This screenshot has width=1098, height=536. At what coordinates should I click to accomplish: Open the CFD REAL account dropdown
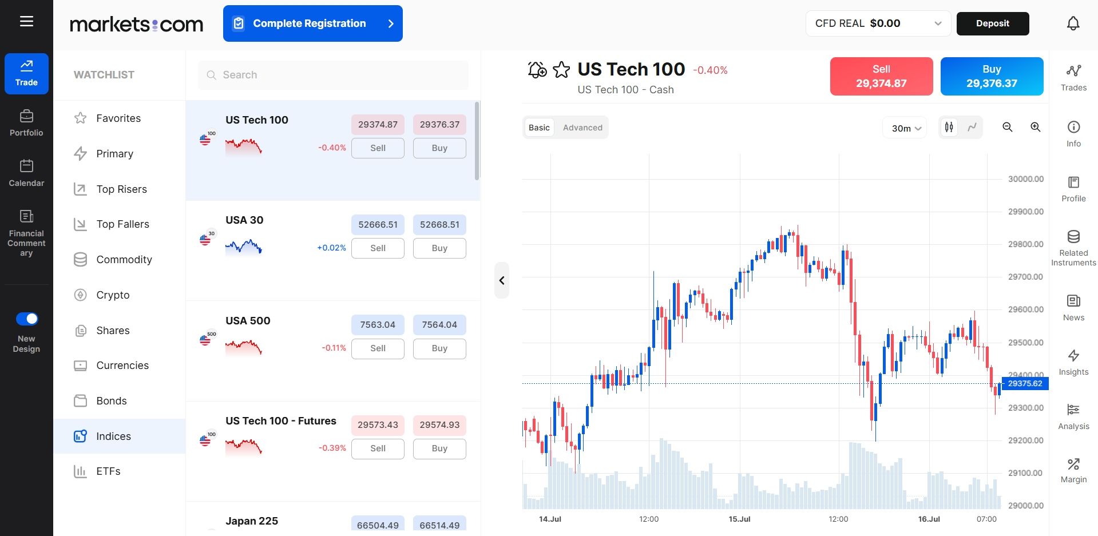pyautogui.click(x=878, y=23)
